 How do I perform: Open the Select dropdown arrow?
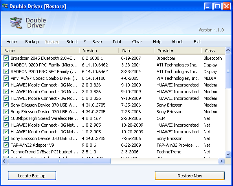click(84, 41)
